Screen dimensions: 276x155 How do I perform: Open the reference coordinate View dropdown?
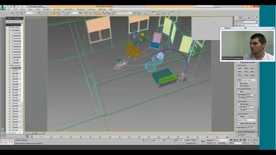[x=74, y=13]
